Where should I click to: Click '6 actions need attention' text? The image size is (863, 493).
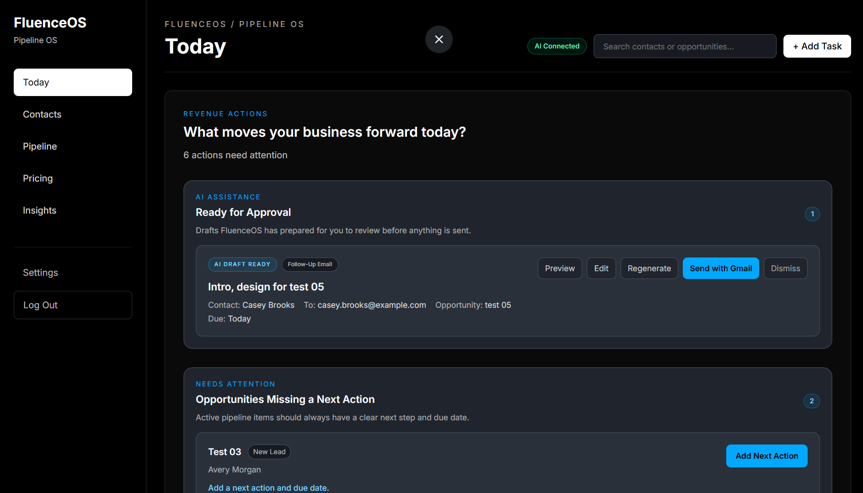click(235, 155)
